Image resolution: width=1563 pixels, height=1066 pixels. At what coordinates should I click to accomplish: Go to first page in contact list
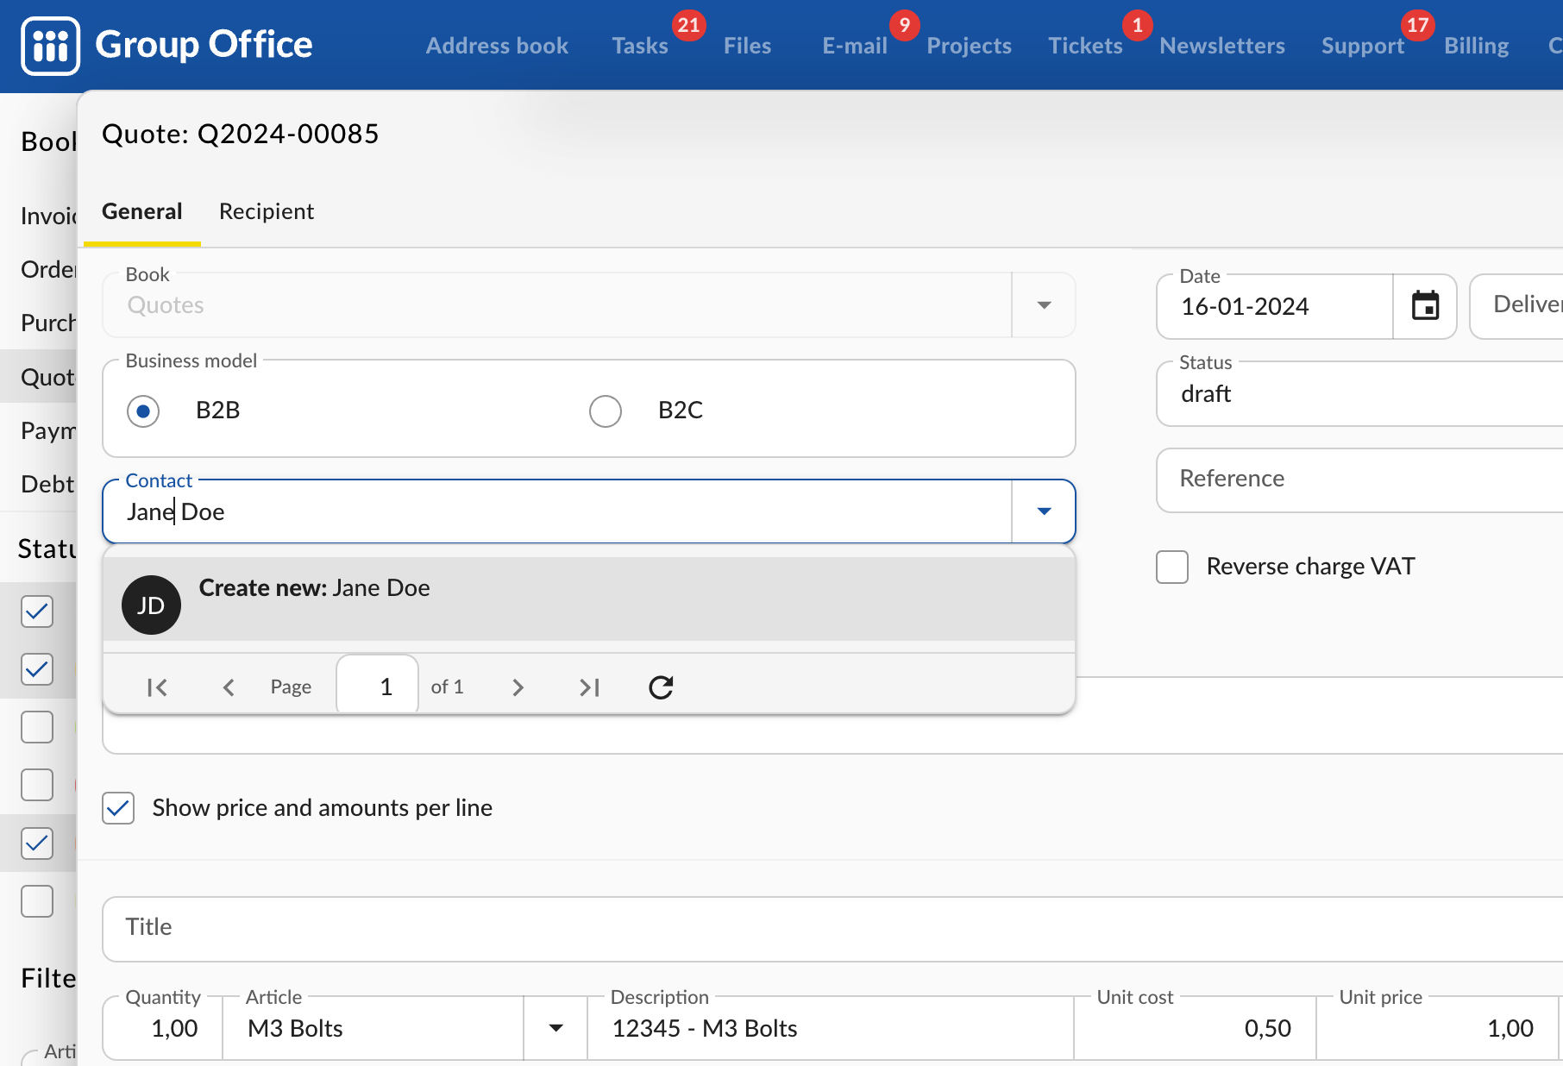pyautogui.click(x=157, y=687)
